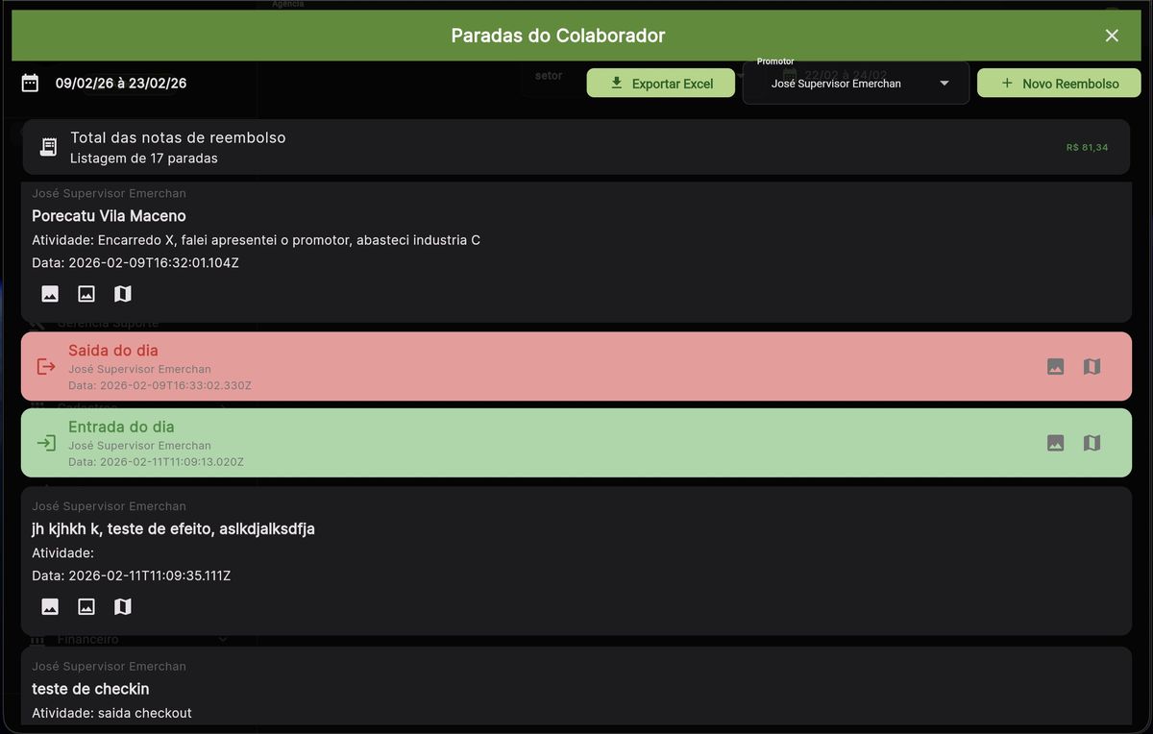Image resolution: width=1153 pixels, height=734 pixels.
Task: Click the date range 09/02/26 à 23/02/26
Action: click(x=121, y=84)
